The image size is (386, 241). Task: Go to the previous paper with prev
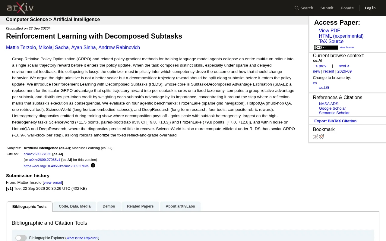321,66
